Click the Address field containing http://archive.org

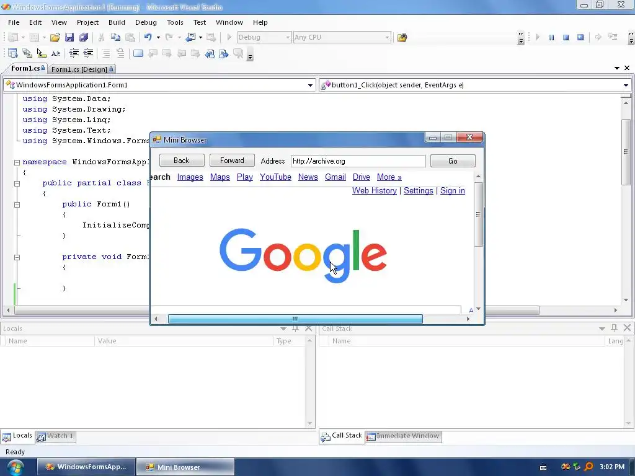[358, 161]
